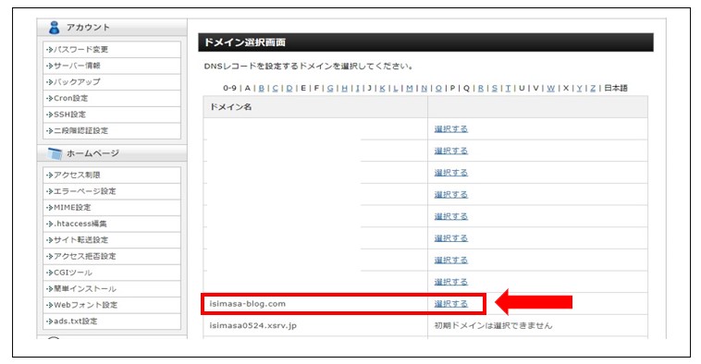The width and height of the screenshot is (701, 364).
Task: Open 二段階認証設定 page
Action: [x=80, y=130]
